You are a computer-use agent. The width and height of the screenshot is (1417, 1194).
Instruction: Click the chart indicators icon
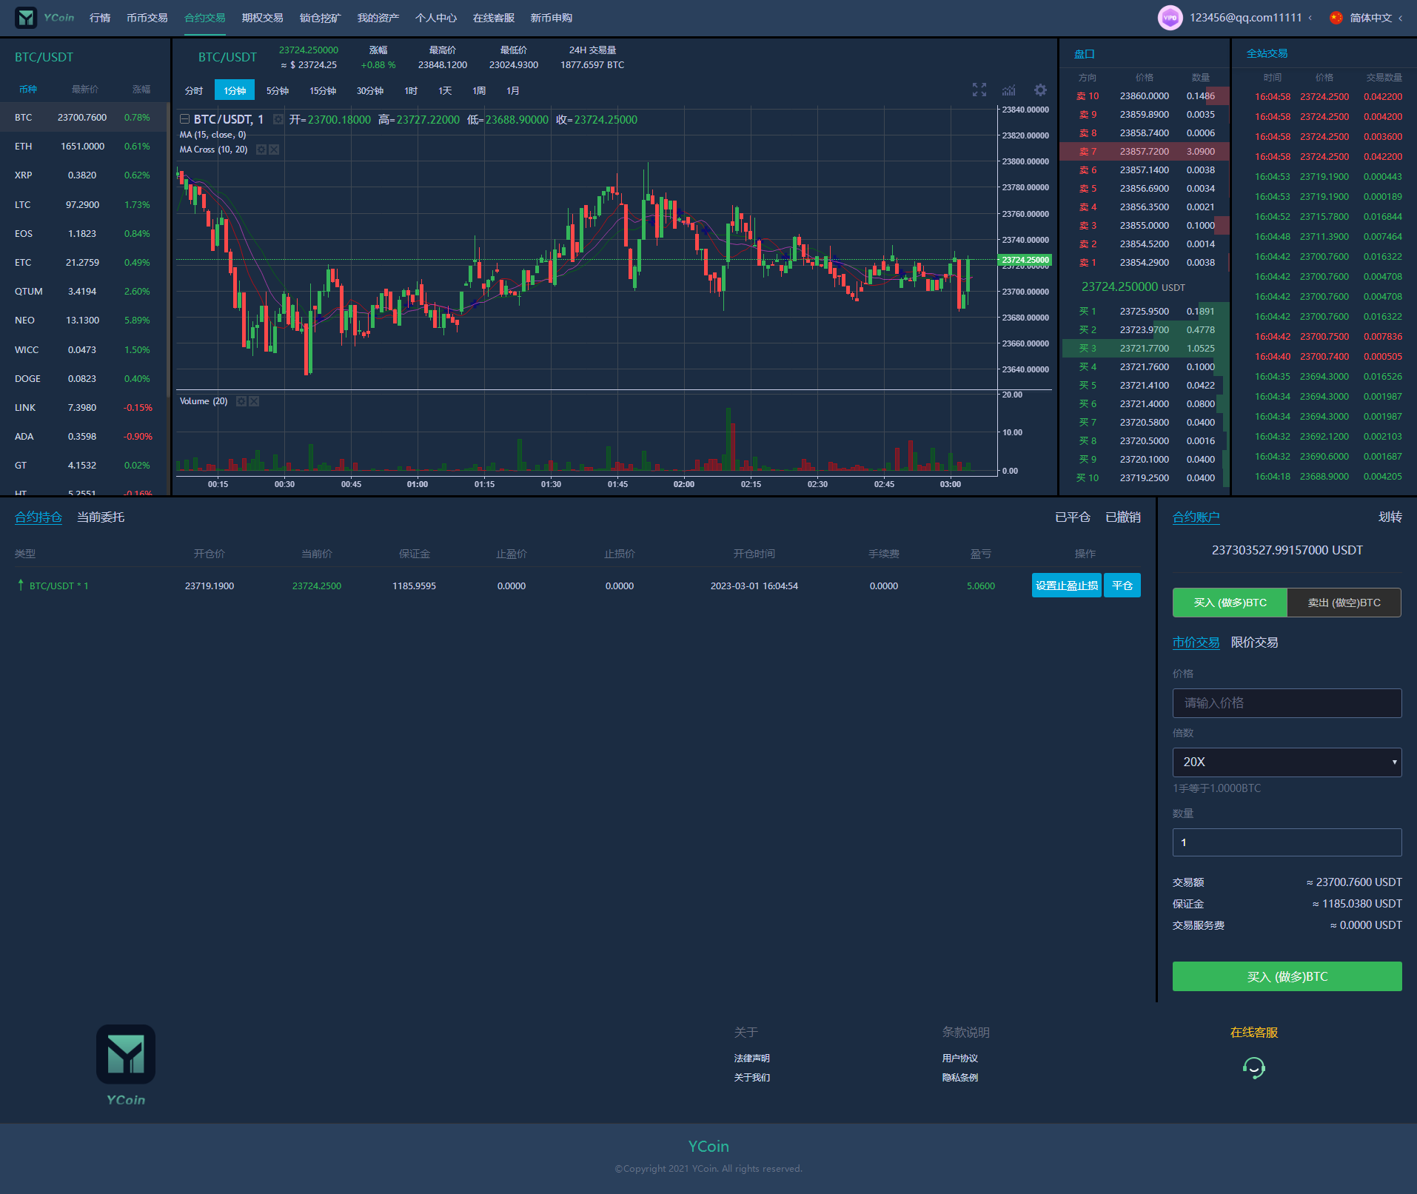click(x=1009, y=90)
